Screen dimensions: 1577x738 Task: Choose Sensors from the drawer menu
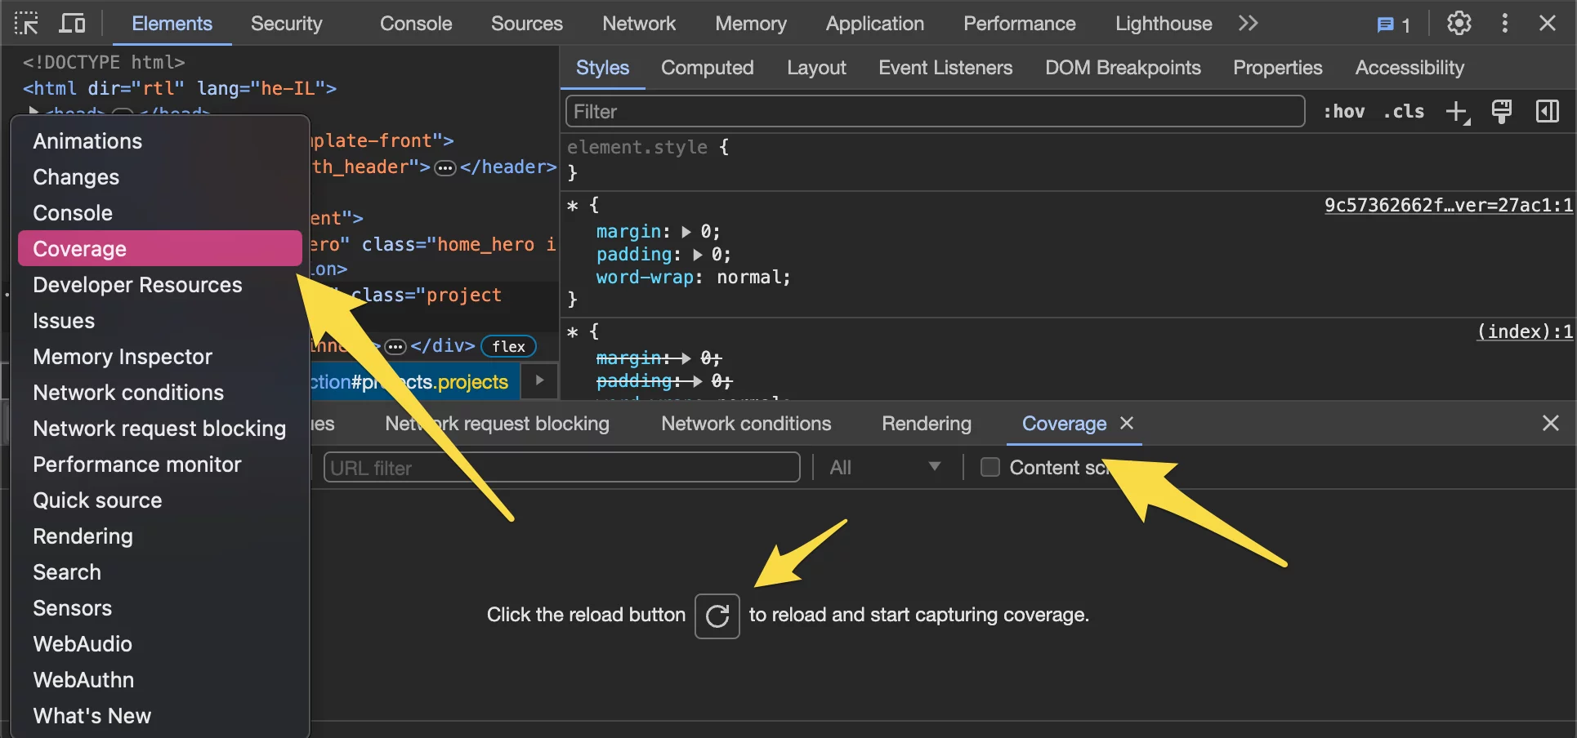coord(160,608)
